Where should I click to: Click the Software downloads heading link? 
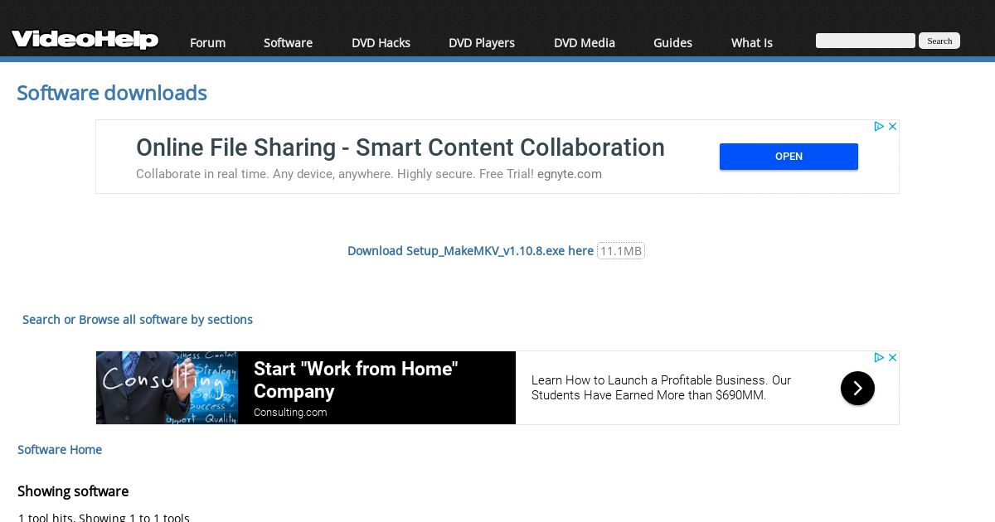(x=112, y=93)
